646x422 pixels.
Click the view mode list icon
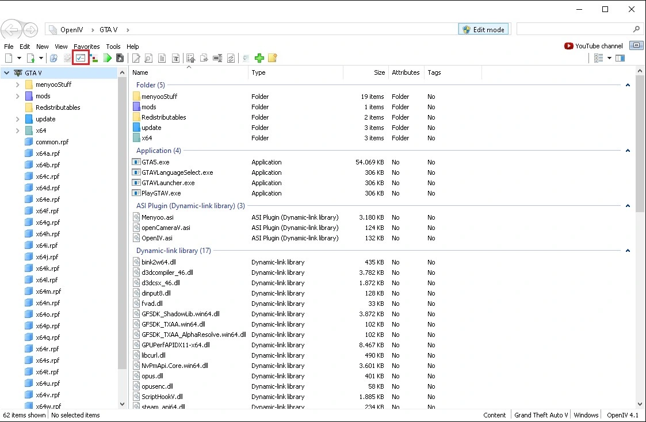(x=599, y=58)
